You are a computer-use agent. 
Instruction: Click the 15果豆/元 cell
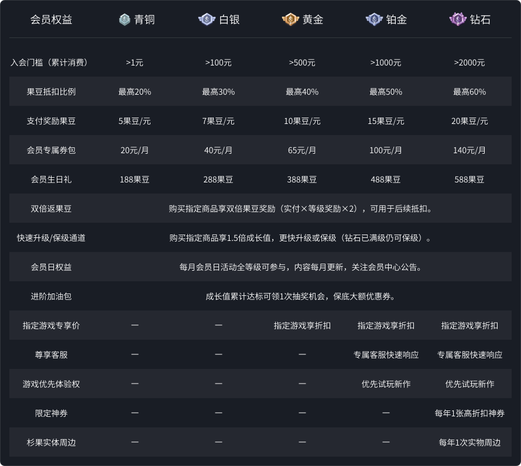tap(386, 121)
